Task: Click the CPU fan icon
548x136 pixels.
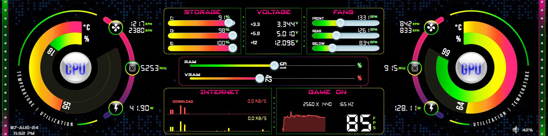Action: tap(116, 28)
